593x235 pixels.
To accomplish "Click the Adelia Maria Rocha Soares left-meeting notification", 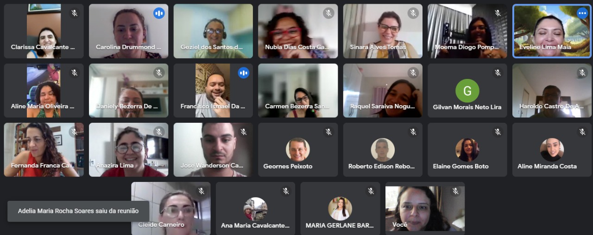I will [78, 211].
